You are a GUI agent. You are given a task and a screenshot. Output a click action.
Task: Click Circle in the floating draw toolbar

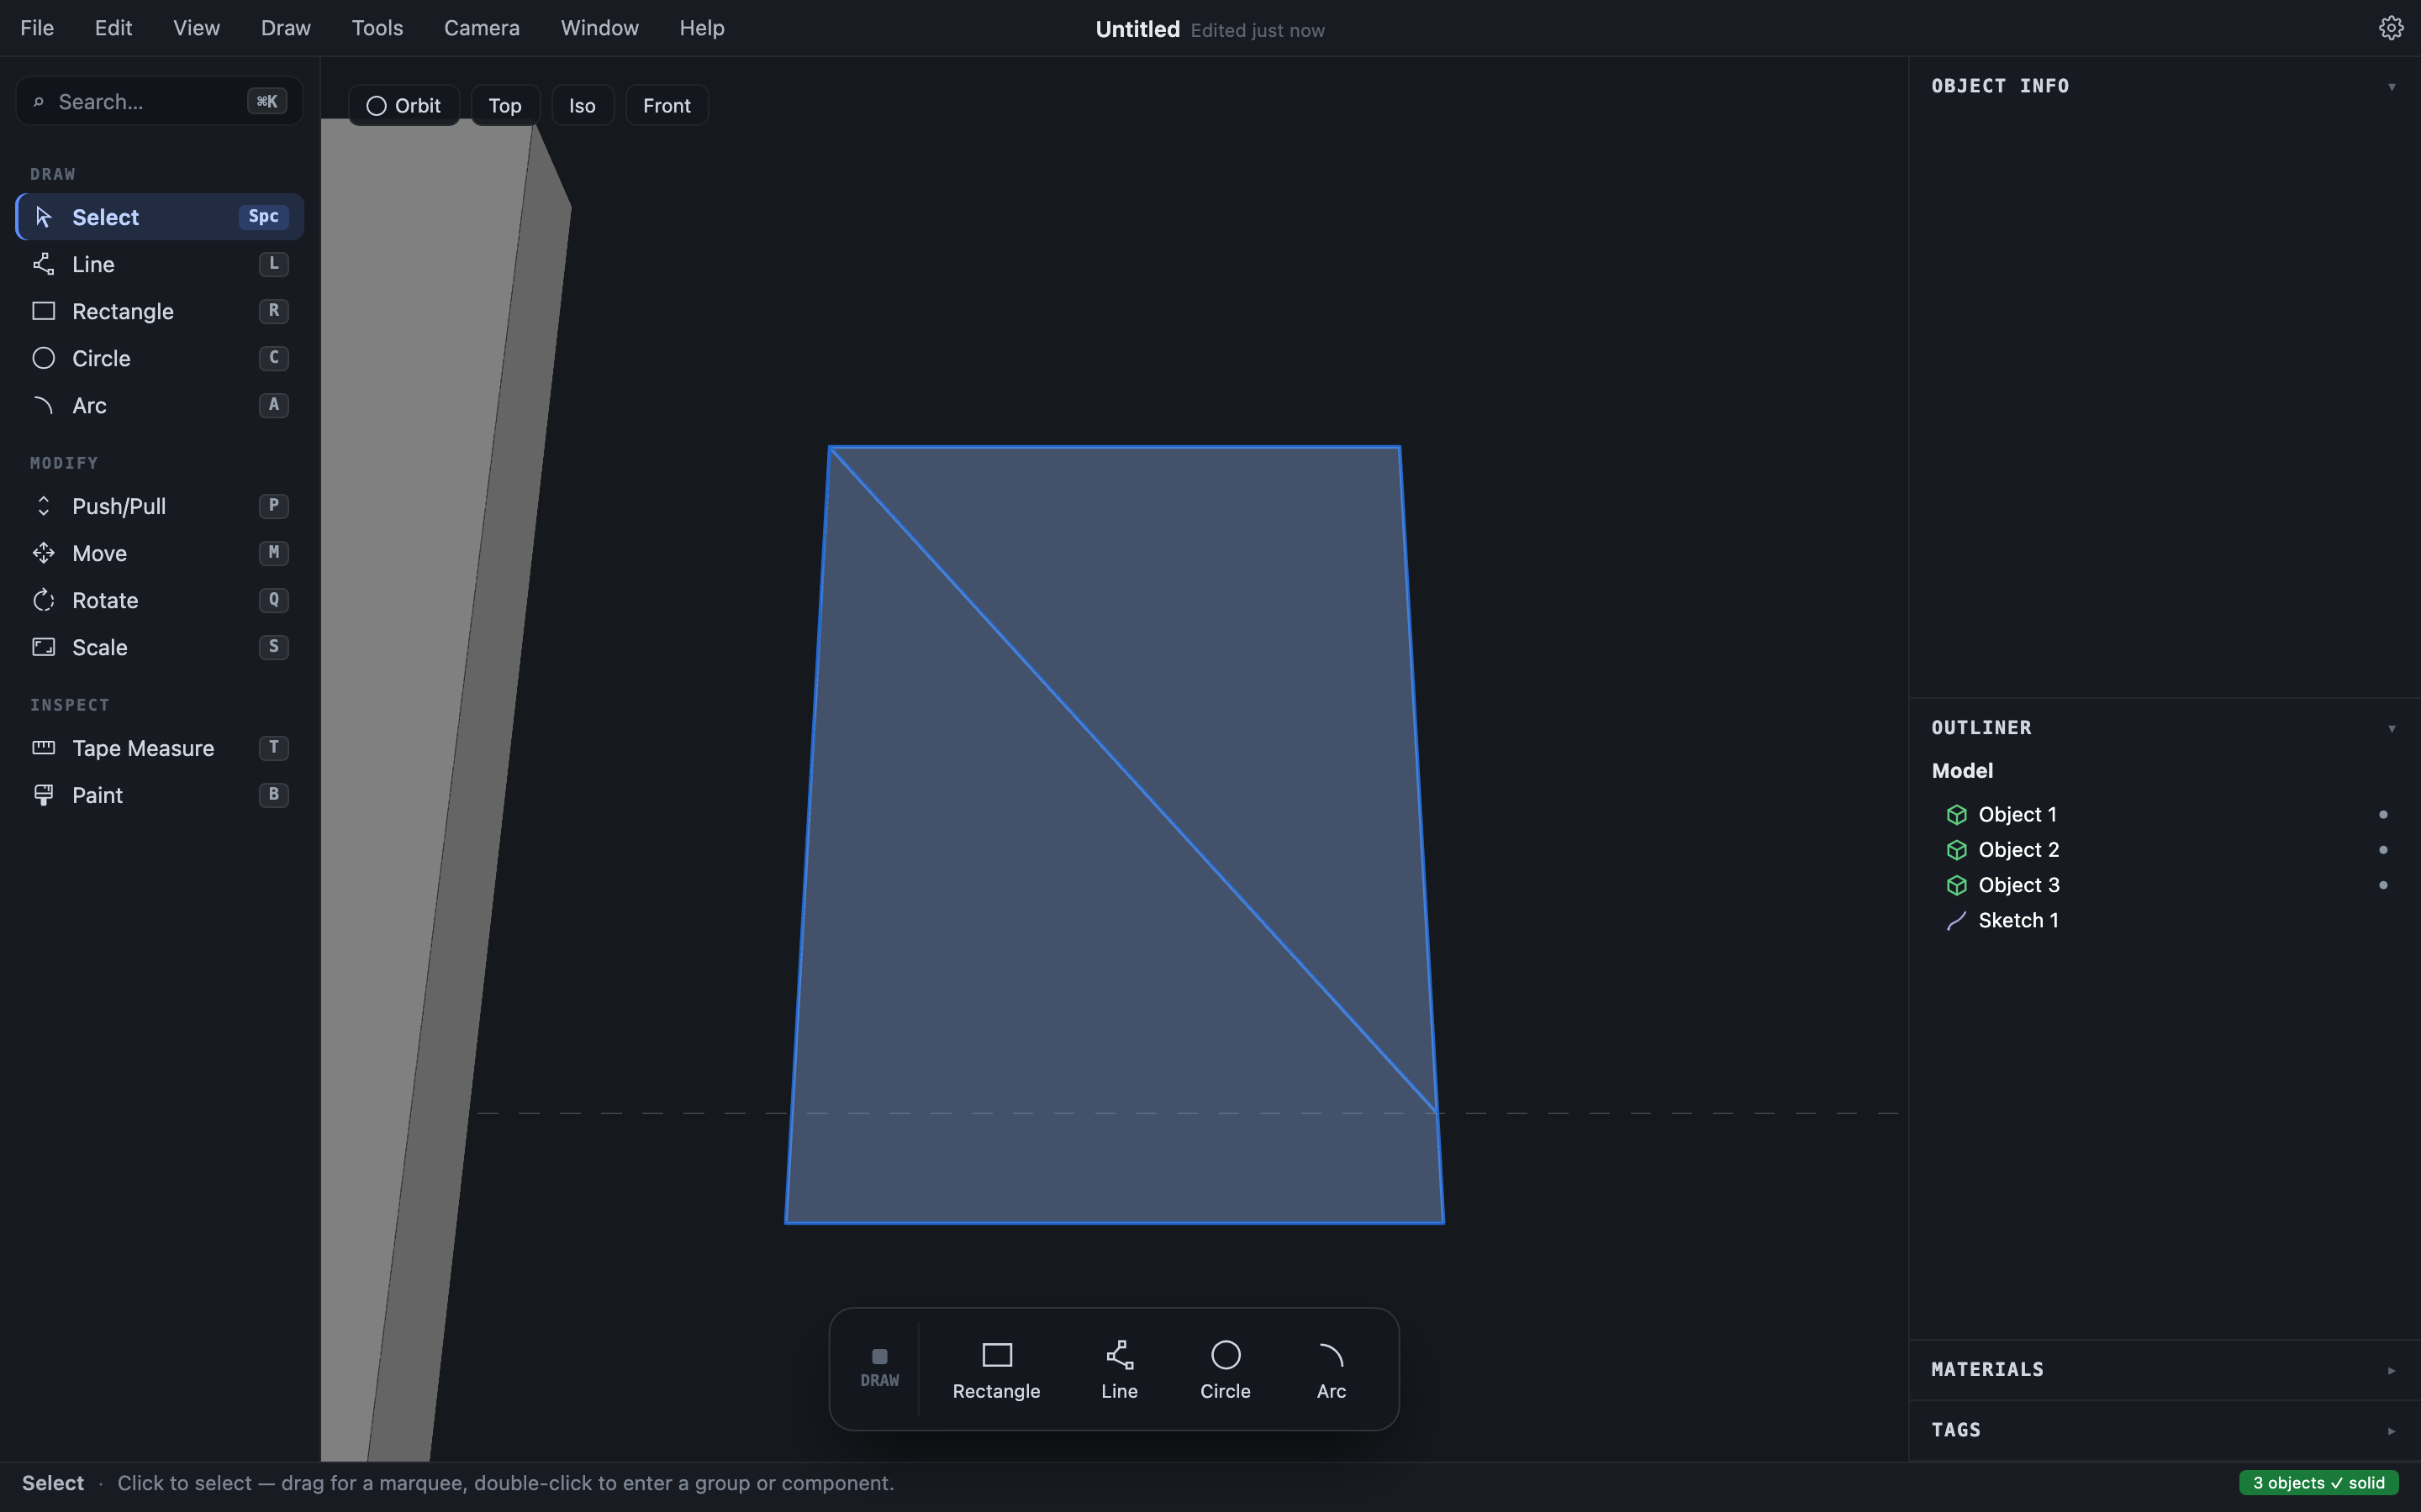pos(1225,1370)
